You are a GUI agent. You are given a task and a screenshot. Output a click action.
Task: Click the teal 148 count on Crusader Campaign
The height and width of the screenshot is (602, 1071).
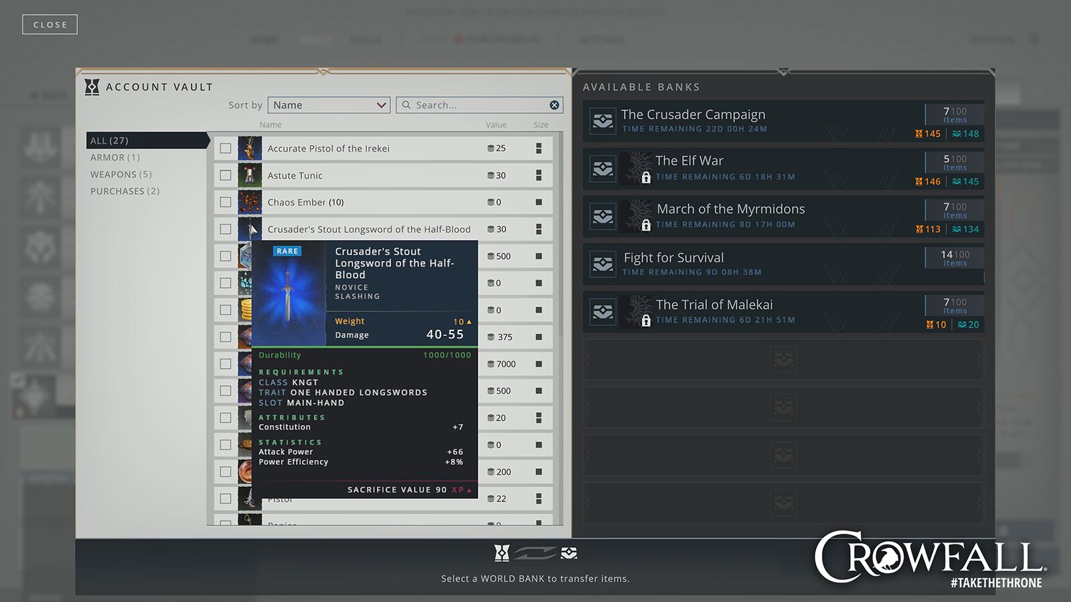pyautogui.click(x=966, y=134)
